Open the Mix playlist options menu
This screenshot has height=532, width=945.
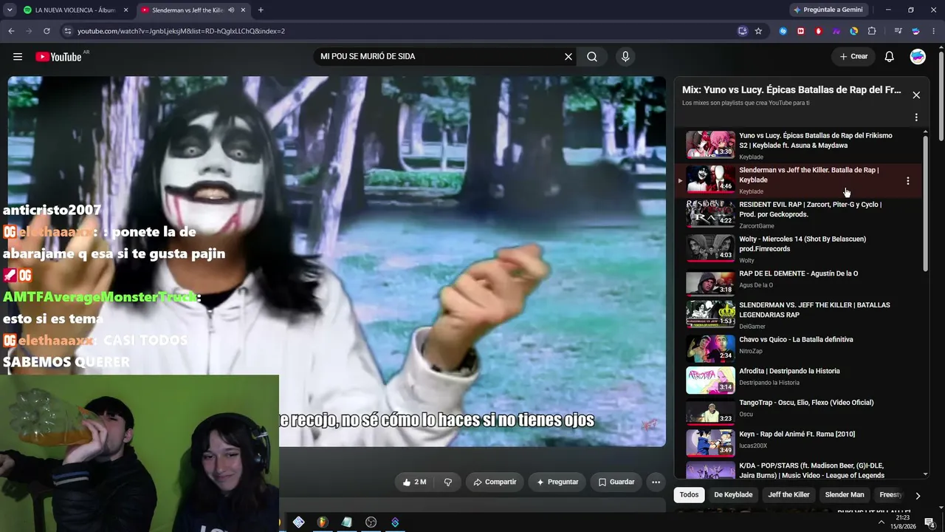[x=916, y=117]
